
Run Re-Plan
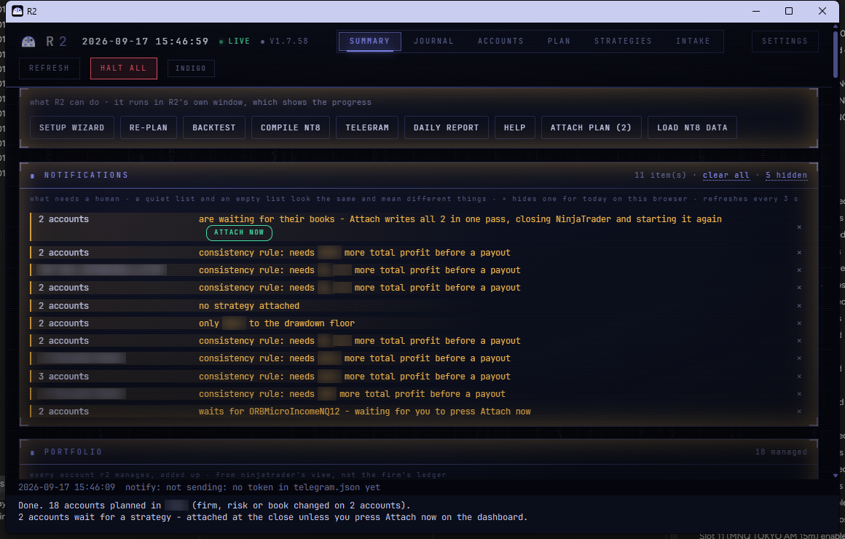(x=148, y=127)
